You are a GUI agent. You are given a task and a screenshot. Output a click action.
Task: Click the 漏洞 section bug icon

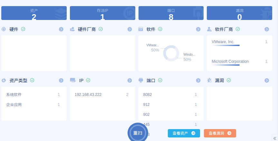pos(209,80)
